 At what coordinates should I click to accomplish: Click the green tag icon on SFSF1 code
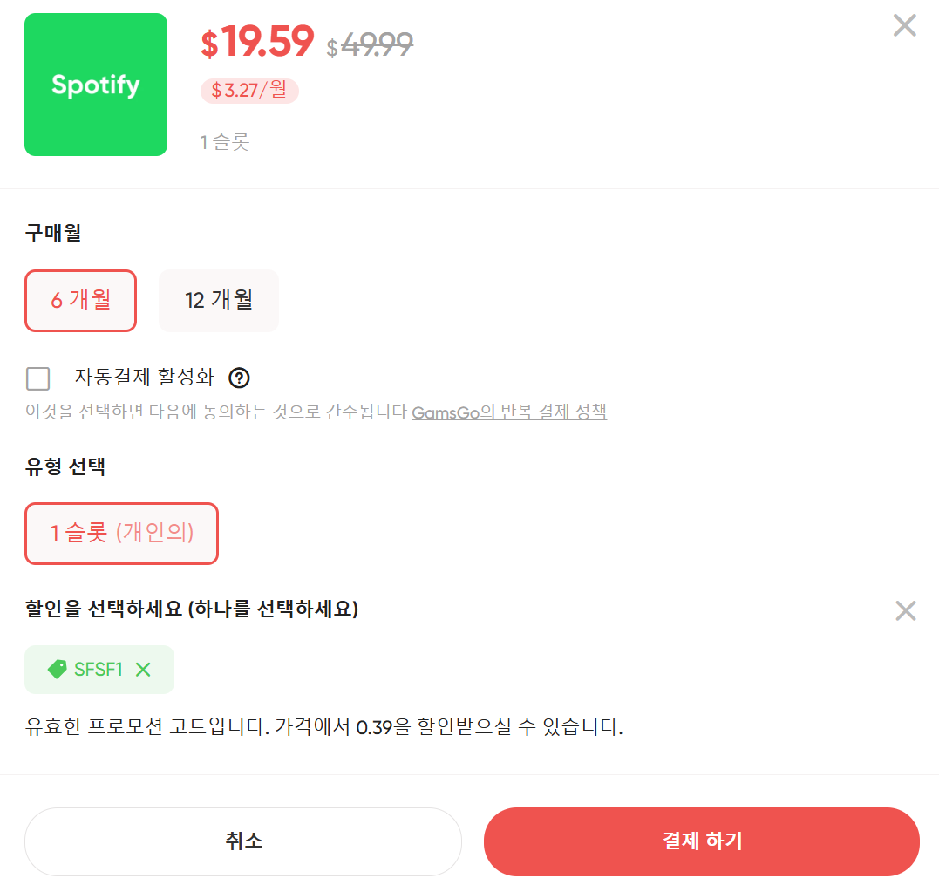pos(58,669)
